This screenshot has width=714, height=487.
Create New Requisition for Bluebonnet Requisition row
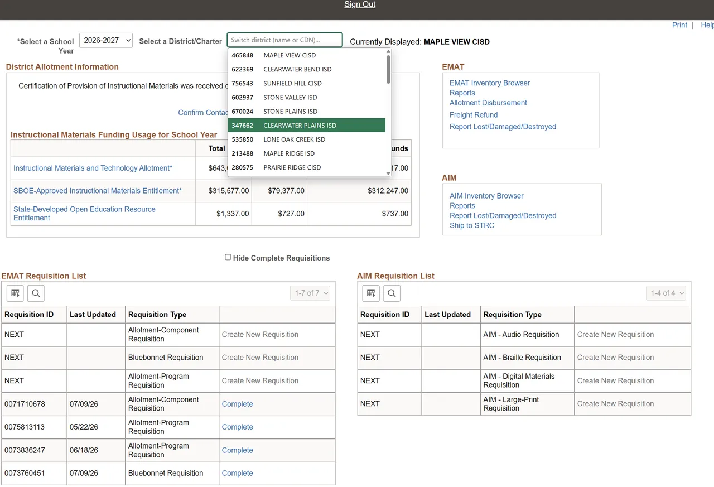(260, 358)
